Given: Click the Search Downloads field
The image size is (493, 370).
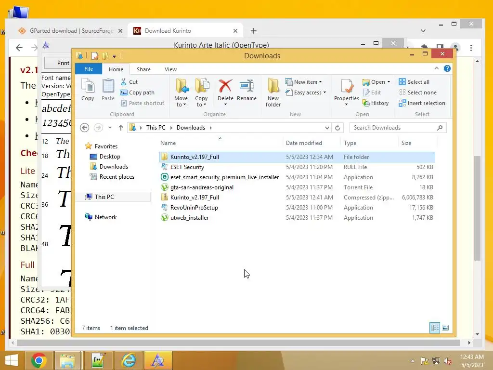Looking at the screenshot, I should pos(398,127).
